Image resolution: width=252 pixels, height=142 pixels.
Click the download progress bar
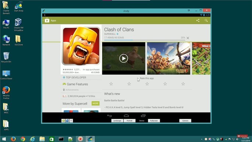145,40
